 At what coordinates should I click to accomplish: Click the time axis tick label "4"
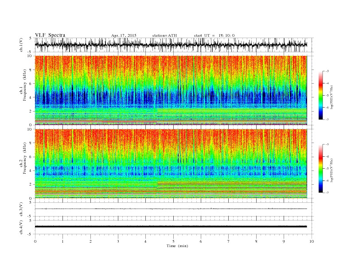[x=145, y=241]
